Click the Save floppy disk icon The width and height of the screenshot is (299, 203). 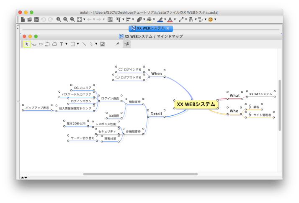point(36,19)
